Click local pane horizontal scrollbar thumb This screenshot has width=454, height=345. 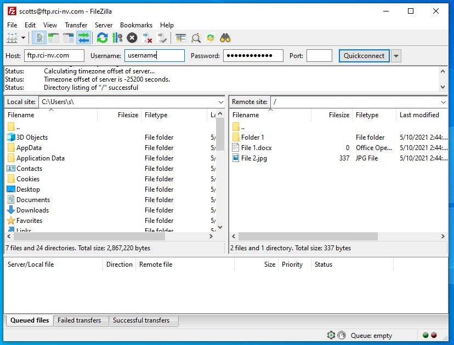[89, 236]
